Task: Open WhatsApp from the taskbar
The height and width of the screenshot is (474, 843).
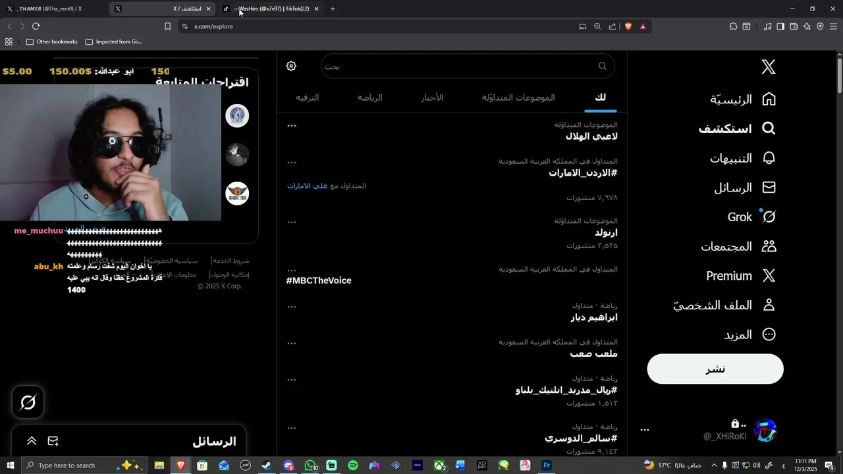Action: click(310, 465)
